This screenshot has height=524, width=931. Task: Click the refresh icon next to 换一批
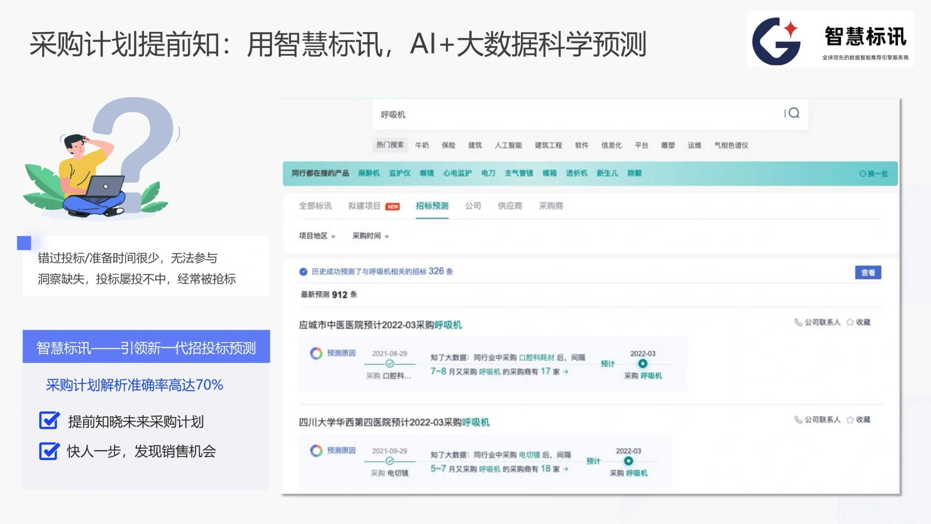862,173
